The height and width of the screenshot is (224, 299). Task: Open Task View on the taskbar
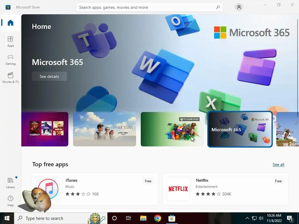pyautogui.click(x=128, y=218)
